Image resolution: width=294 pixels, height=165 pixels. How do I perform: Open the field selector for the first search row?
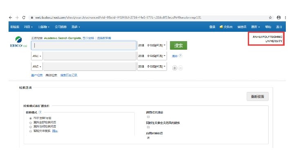point(152,45)
